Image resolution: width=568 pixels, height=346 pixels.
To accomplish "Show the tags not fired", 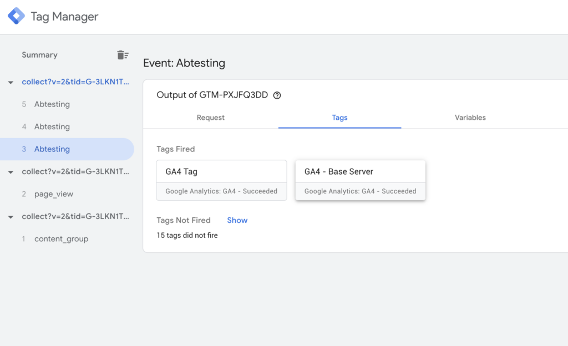I will click(237, 221).
